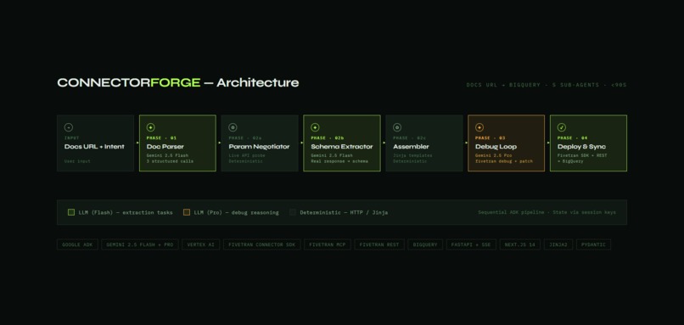The image size is (684, 325).
Task: Click the 'Param Negotiator' card title
Action: [x=259, y=147]
